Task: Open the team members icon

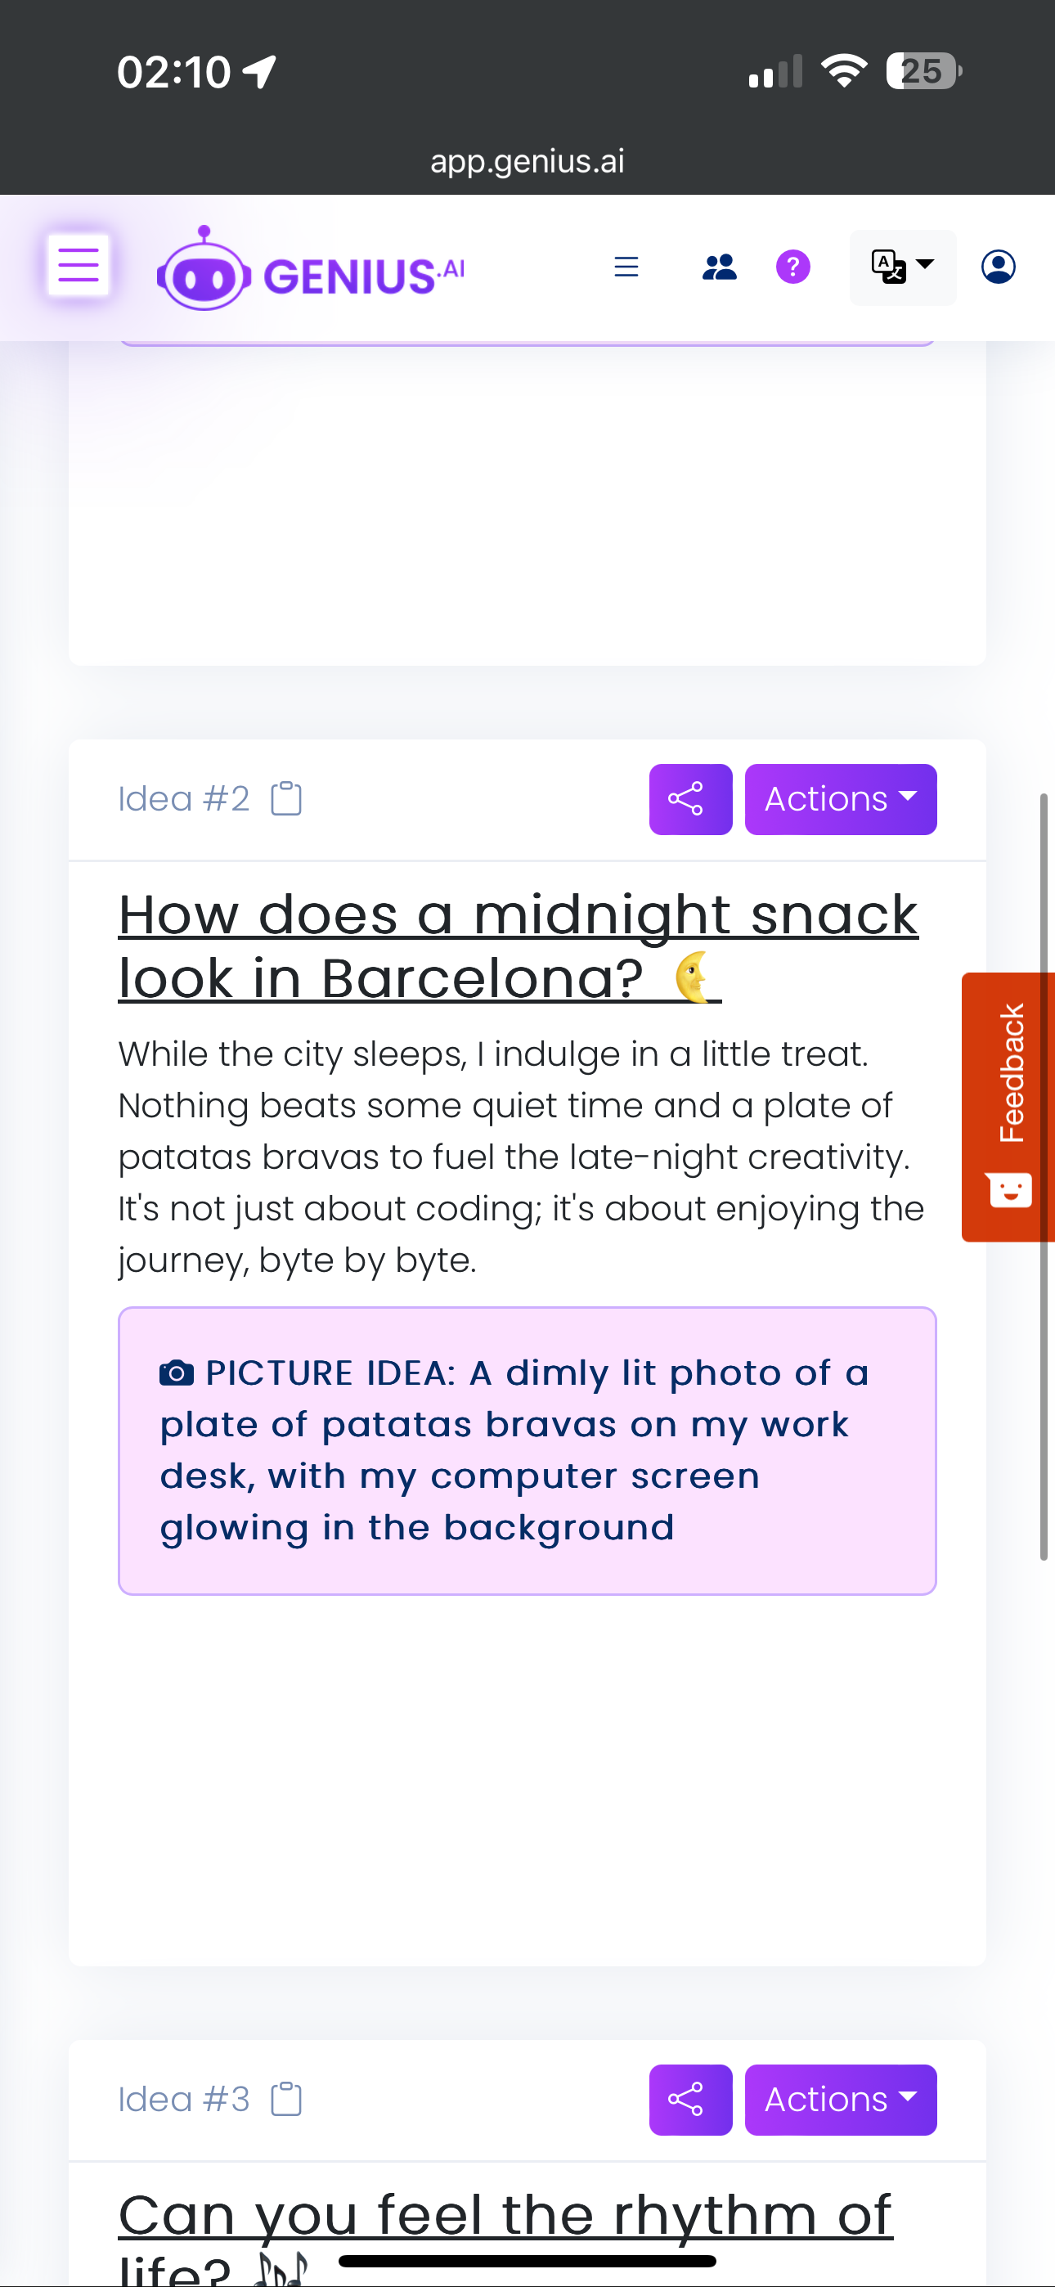Action: [x=720, y=267]
